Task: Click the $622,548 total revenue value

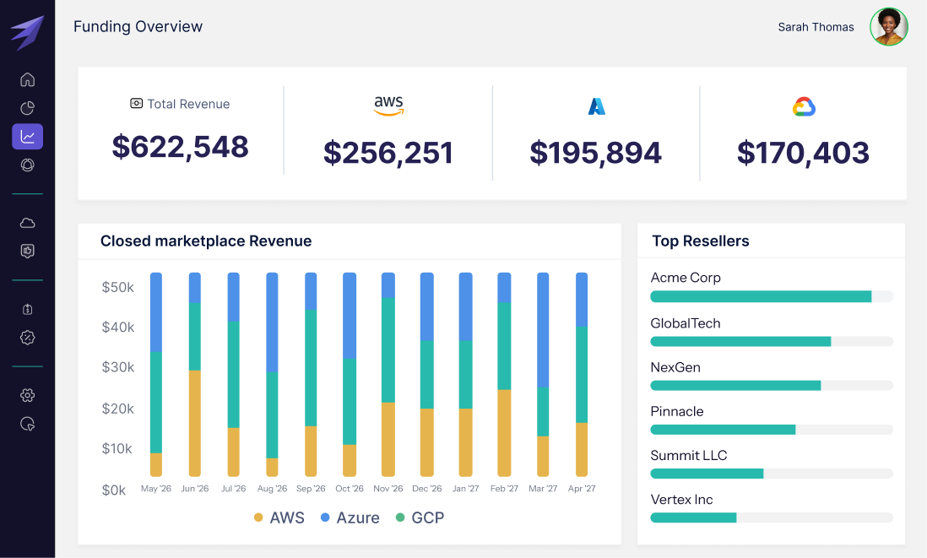Action: pos(181,147)
